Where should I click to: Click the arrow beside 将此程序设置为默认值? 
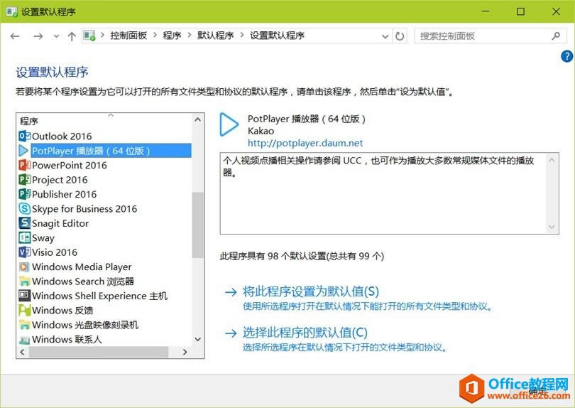pos(231,292)
